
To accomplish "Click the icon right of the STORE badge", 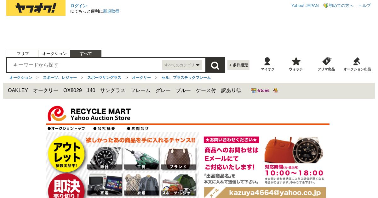I will pyautogui.click(x=276, y=91).
